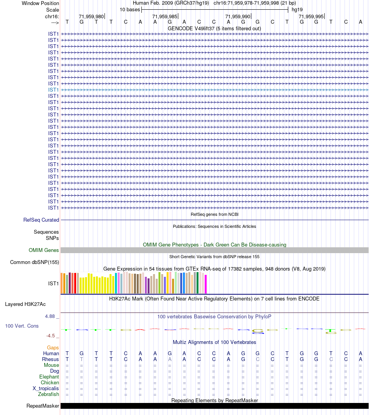Click the Elephant species label
Viewport: 369px width, 415px height.
[49, 377]
